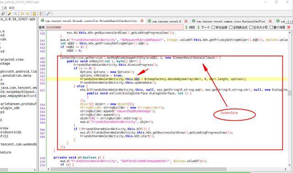Toggle the flatten packages toolbar icon
293x173 pixels.
(3, 14)
